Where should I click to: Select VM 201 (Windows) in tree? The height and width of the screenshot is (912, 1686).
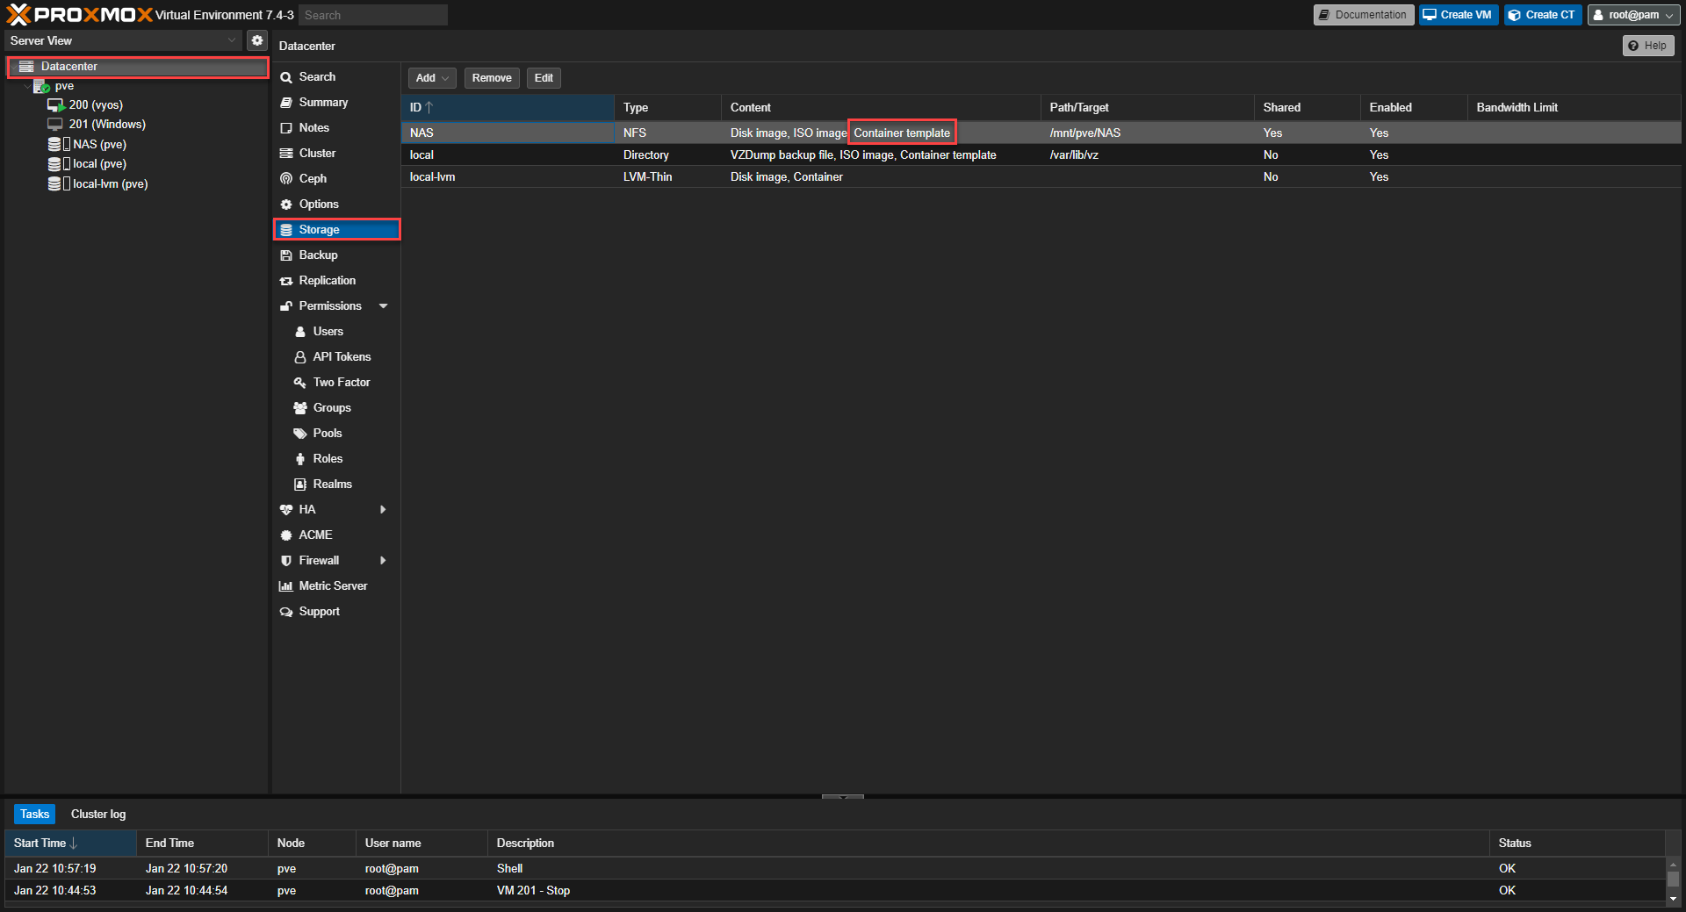107,125
